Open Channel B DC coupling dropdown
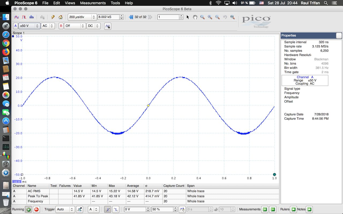Viewport: 343px width, 214px height. (94, 26)
